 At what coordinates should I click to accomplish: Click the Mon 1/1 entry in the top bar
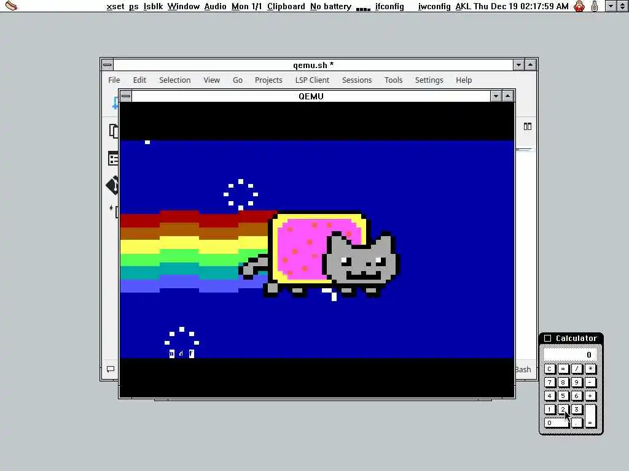click(x=247, y=6)
